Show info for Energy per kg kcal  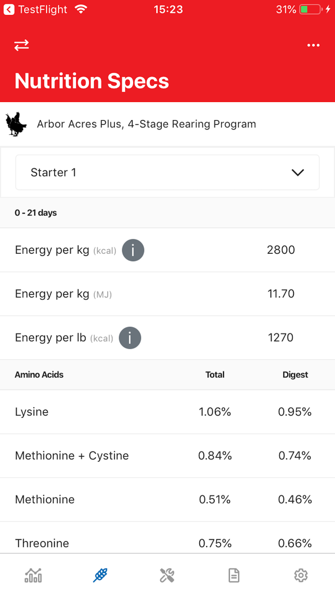tap(133, 250)
